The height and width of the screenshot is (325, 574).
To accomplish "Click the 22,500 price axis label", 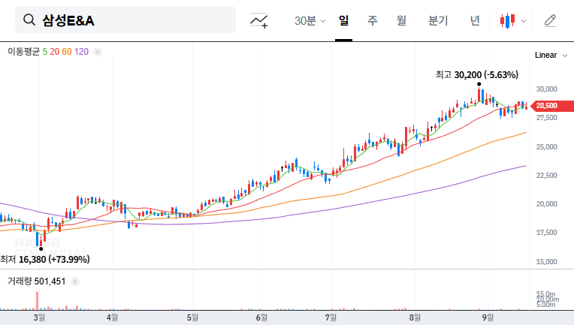I will pyautogui.click(x=546, y=175).
